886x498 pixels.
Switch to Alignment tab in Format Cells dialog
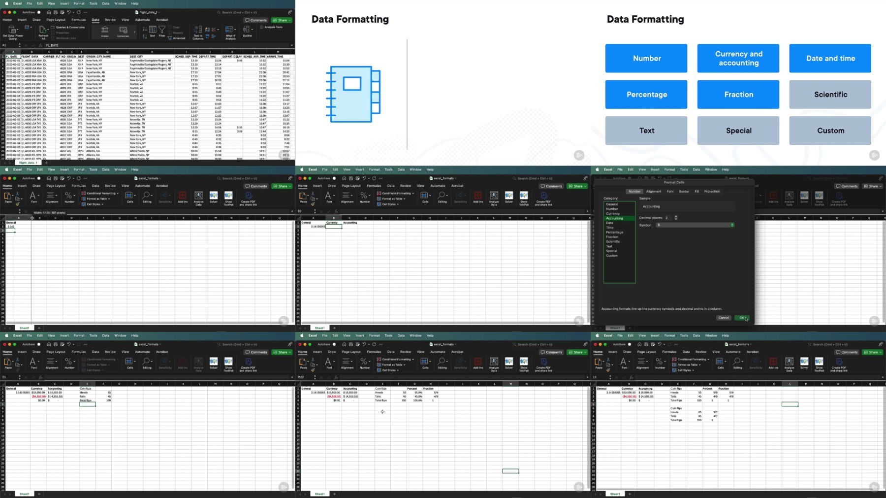tap(654, 192)
